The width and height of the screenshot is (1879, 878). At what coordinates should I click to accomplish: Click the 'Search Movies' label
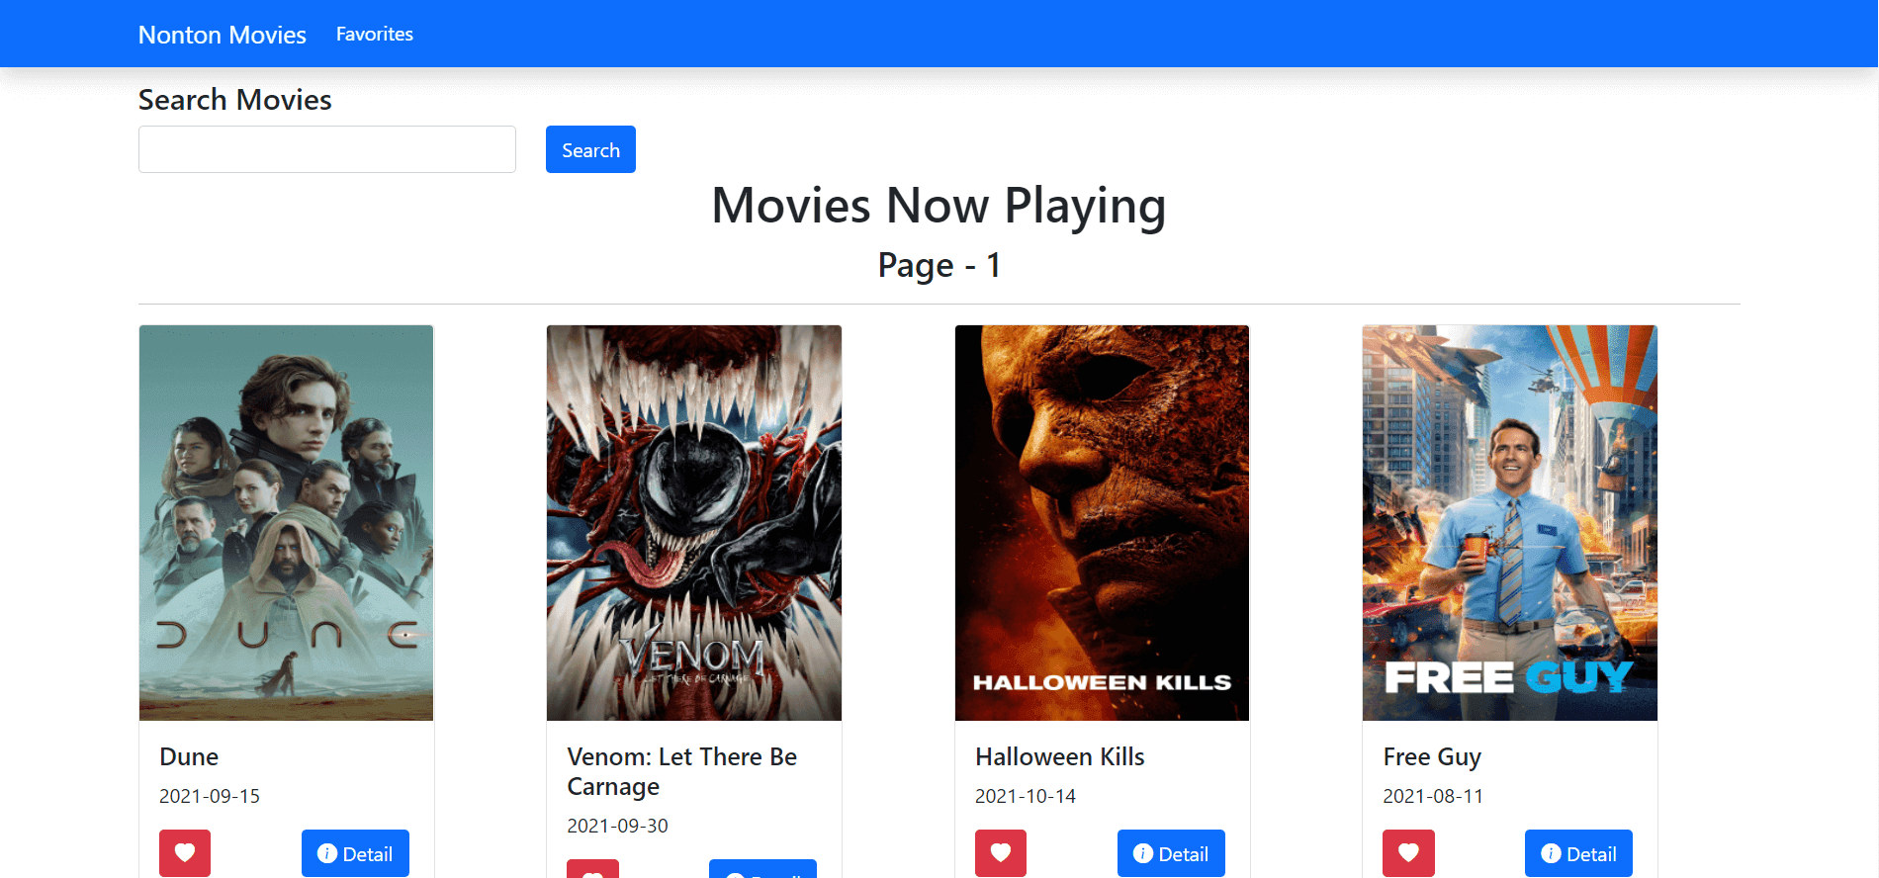pos(235,100)
